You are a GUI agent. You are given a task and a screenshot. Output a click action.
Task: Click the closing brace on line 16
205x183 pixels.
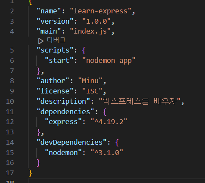(39, 163)
